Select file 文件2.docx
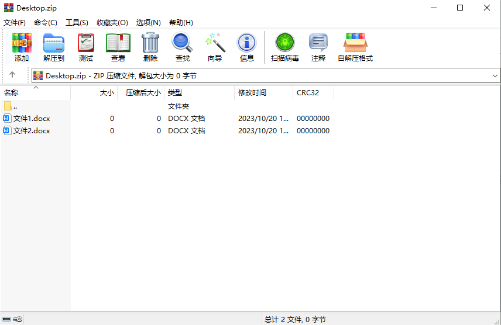 [32, 130]
